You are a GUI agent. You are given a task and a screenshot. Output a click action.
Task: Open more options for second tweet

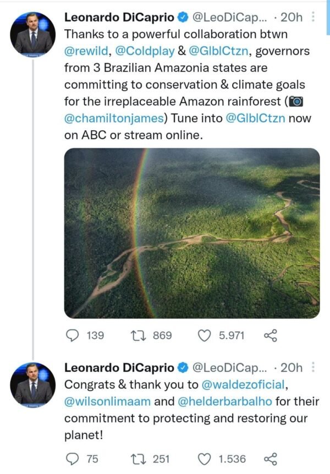point(313,367)
